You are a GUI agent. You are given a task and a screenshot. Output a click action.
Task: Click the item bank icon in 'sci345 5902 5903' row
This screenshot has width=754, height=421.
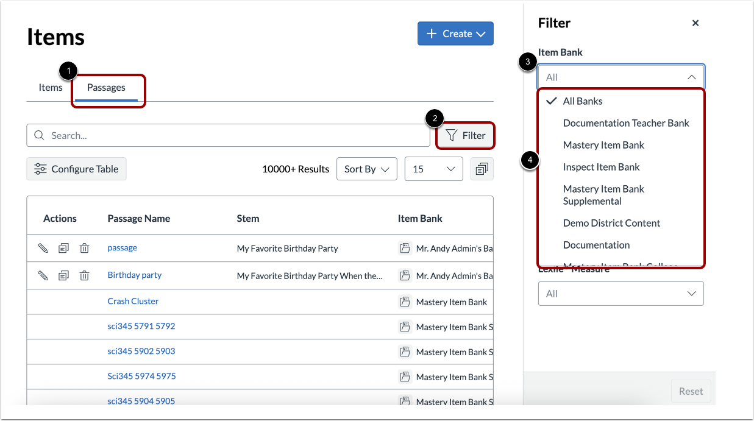405,352
